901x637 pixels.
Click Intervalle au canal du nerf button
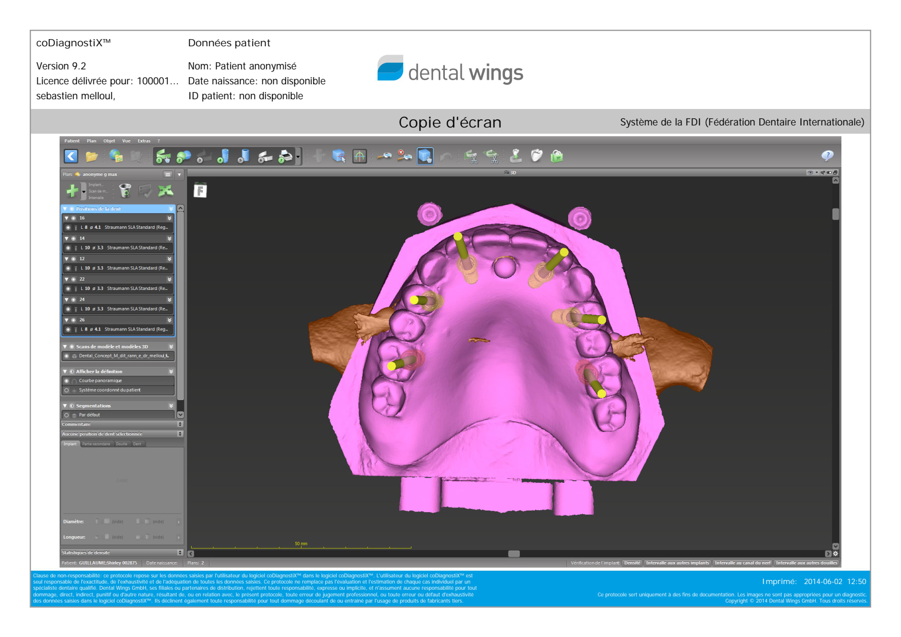[742, 563]
